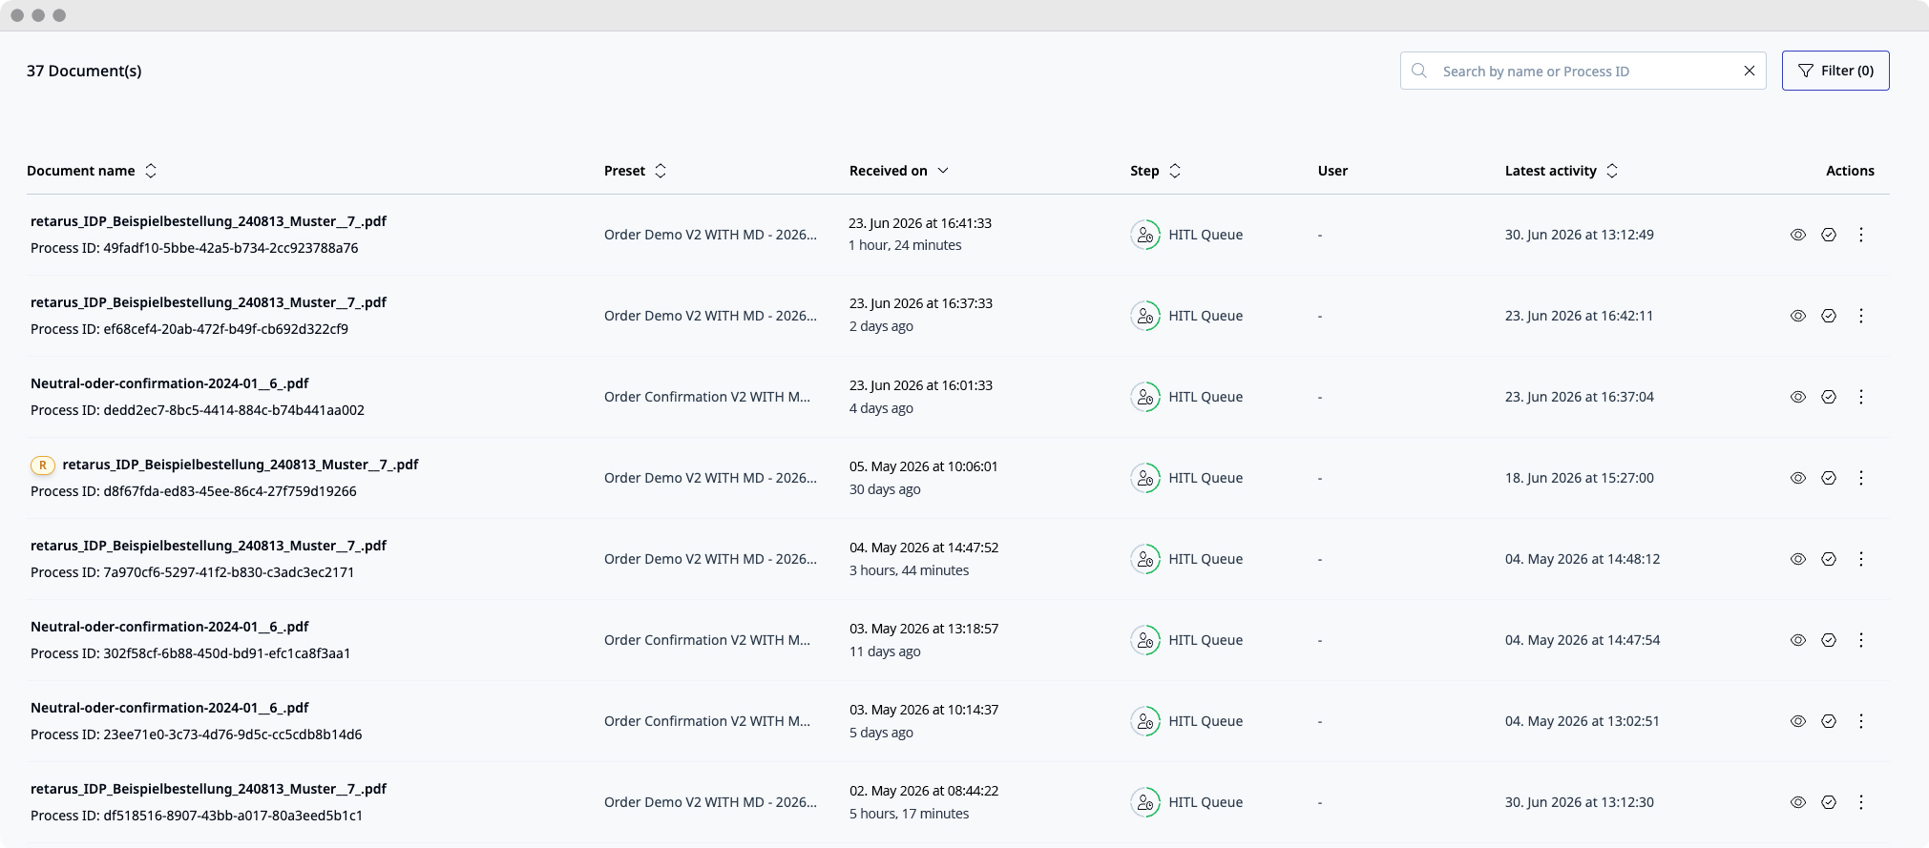View document with Process ID d8f67fda (eye icon)
The image size is (1929, 848).
pos(1798,478)
